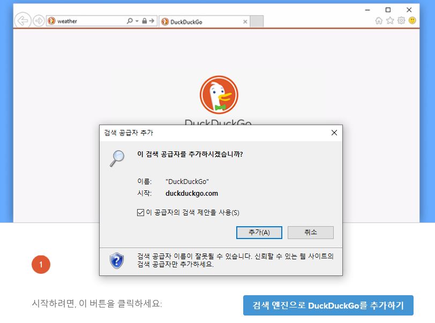Click the lock security icon
This screenshot has width=435, height=323.
[x=145, y=21]
